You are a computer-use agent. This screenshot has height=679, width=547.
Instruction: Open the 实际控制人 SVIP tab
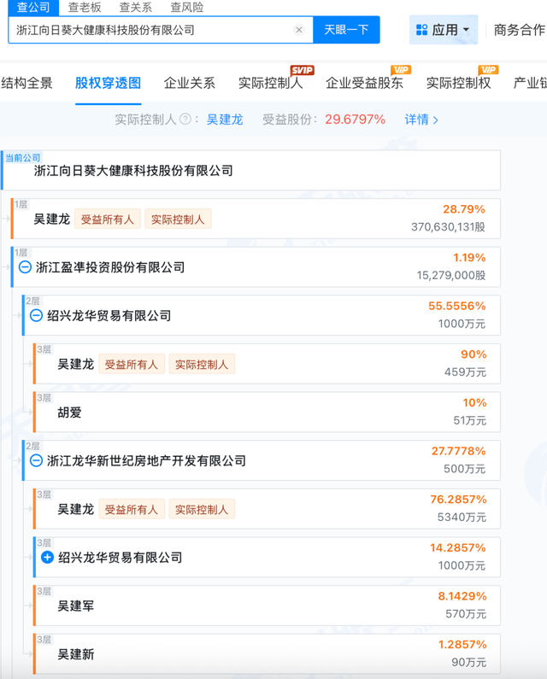270,83
